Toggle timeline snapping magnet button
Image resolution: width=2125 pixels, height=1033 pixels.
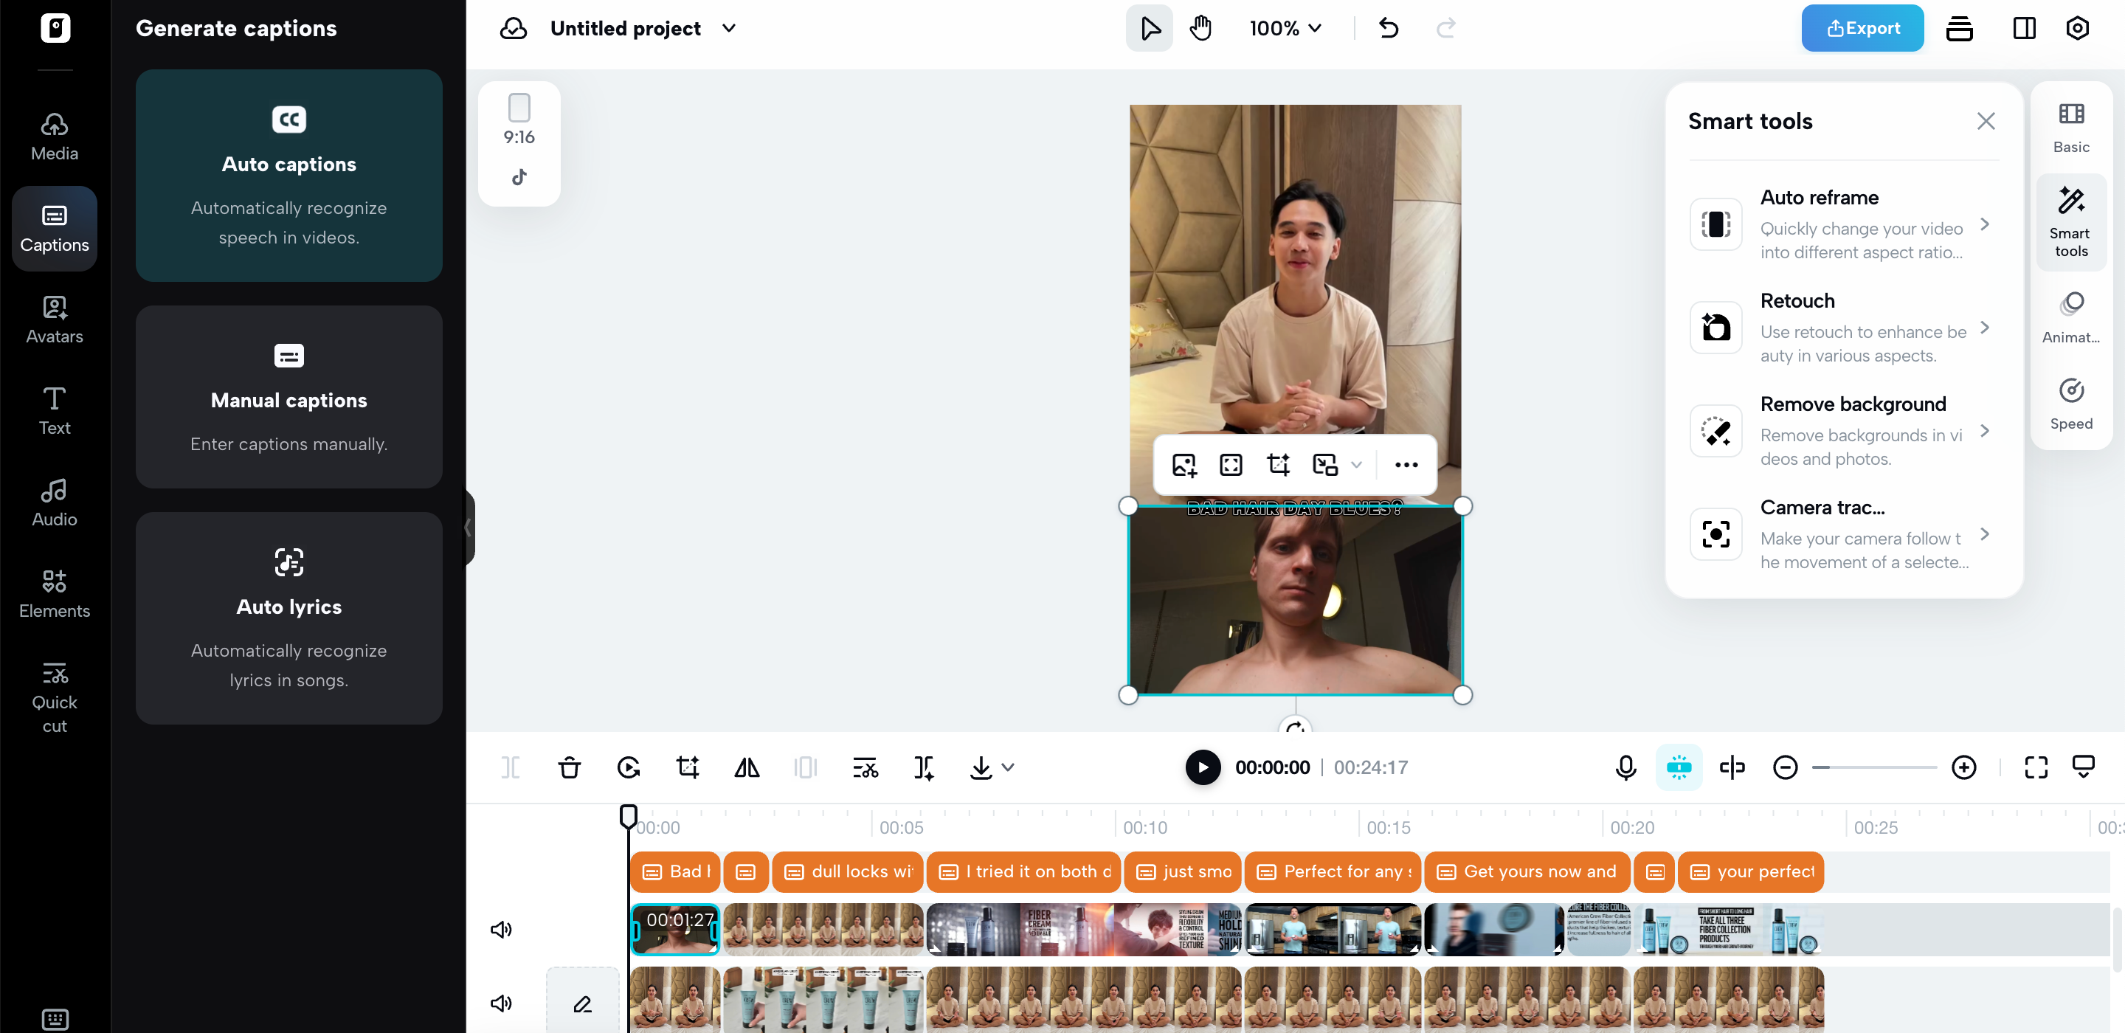(1678, 767)
